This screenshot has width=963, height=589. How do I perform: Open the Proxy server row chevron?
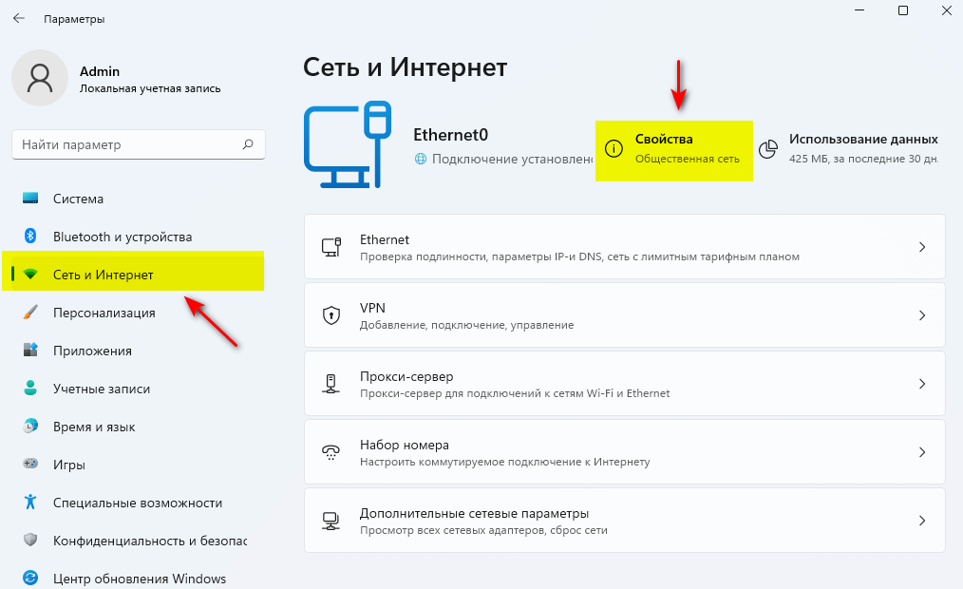(x=921, y=384)
